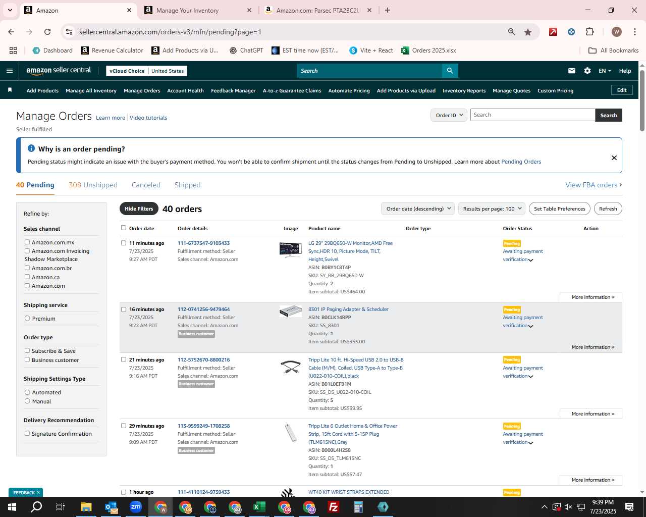This screenshot has width=646, height=517.
Task: Open FileZilla from the taskbar
Action: (334, 507)
